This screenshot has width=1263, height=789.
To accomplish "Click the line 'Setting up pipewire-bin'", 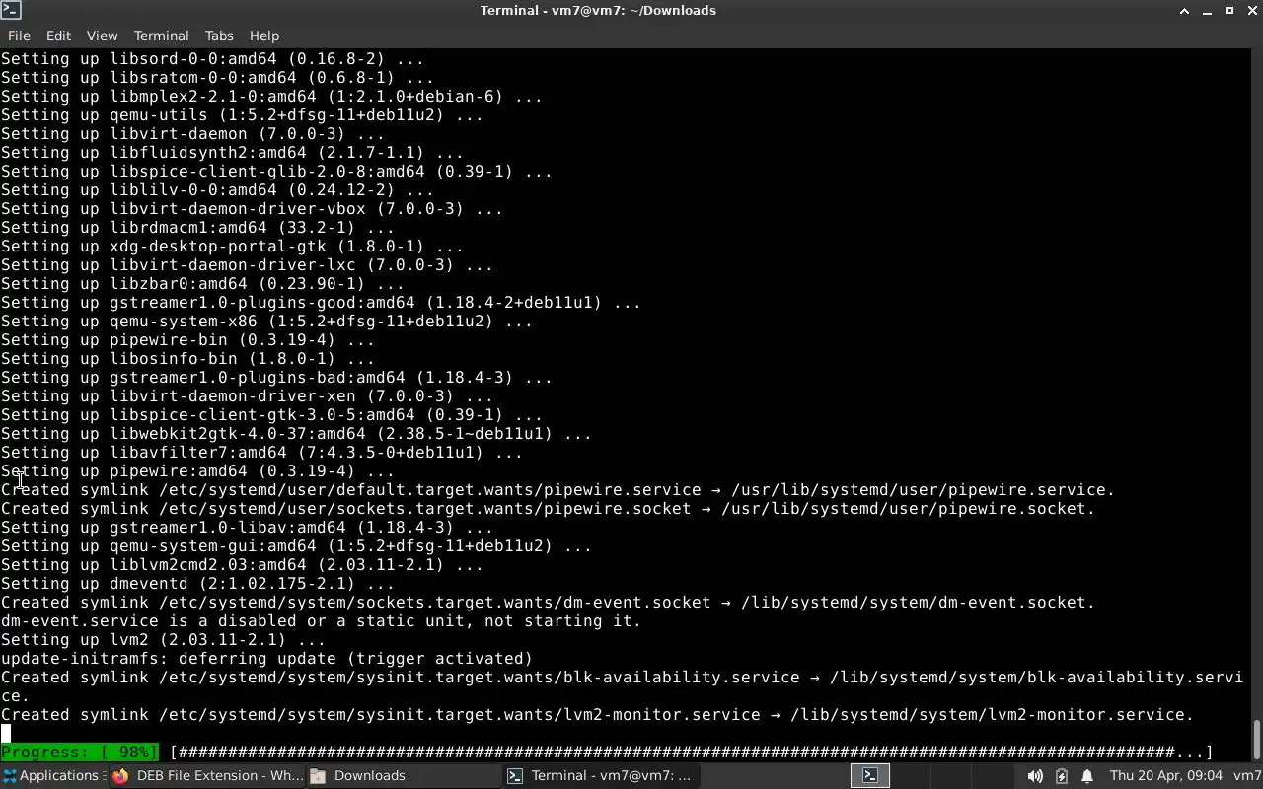I will (x=187, y=340).
